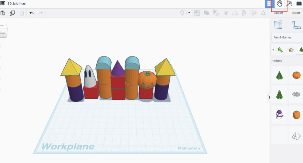Switch to the Blocks pickaxe mode
This screenshot has width=303, height=163.
(x=289, y=4)
